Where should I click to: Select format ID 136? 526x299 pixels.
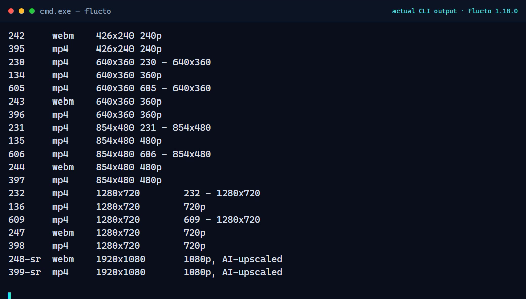16,207
